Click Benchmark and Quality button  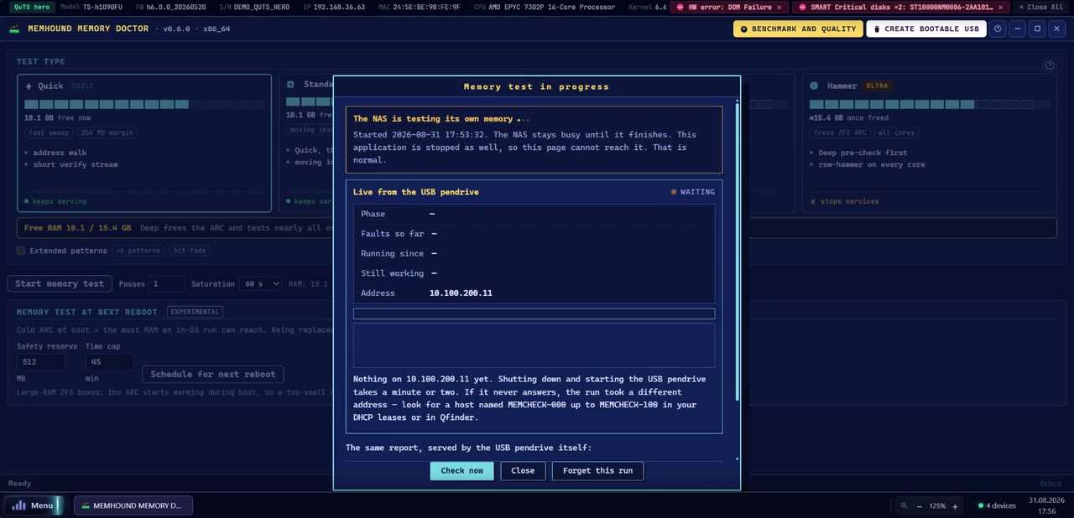798,28
